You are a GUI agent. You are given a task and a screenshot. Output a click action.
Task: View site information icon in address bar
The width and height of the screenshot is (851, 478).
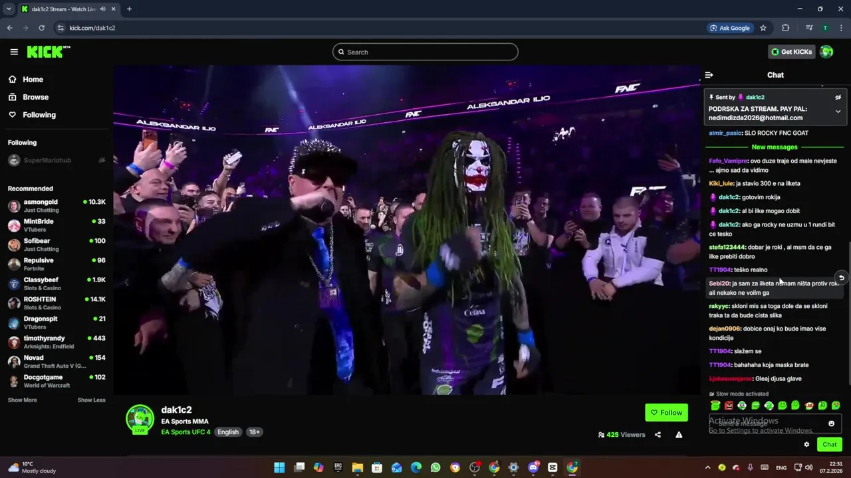coord(61,28)
